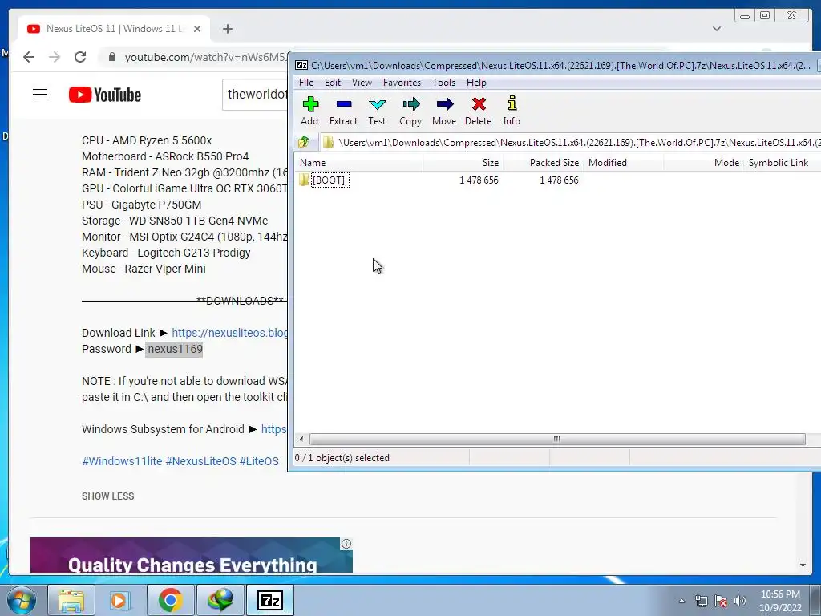The height and width of the screenshot is (616, 821).
Task: Click the '0 / 1 object(s) selected' status text
Action: [342, 458]
